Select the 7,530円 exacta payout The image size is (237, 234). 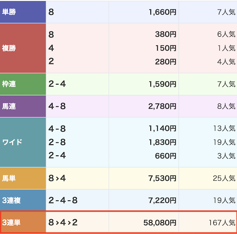click(x=162, y=178)
